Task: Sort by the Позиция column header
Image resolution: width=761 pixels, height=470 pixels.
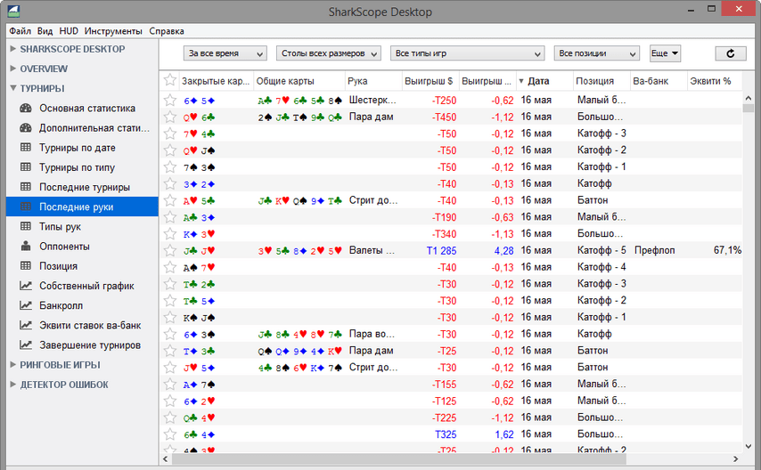Action: [x=601, y=81]
